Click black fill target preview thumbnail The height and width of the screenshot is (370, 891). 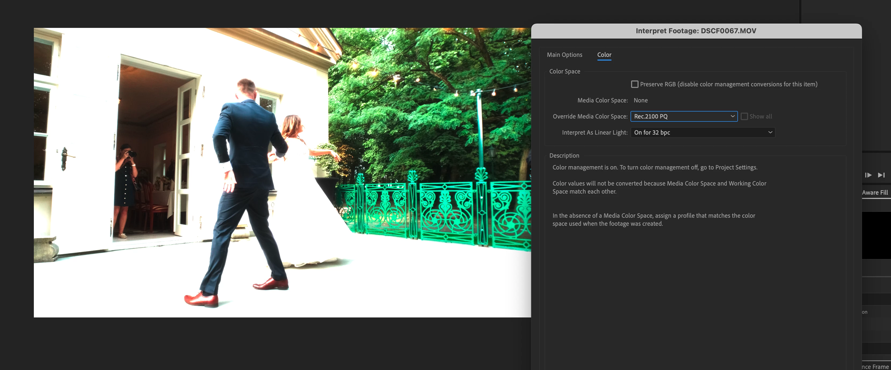[x=876, y=235]
